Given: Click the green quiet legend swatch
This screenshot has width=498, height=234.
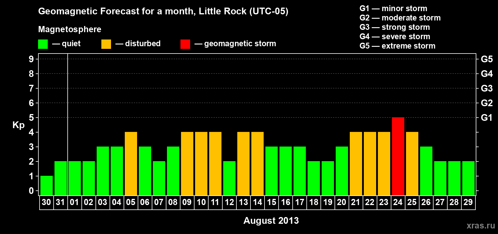Looking at the screenshot, I should click(43, 44).
